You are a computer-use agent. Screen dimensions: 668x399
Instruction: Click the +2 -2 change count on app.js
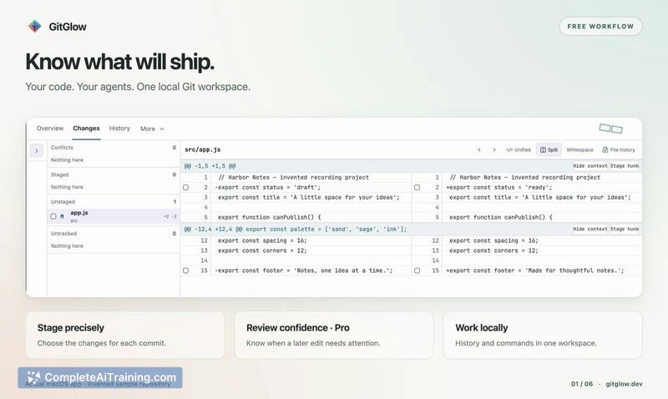[170, 216]
